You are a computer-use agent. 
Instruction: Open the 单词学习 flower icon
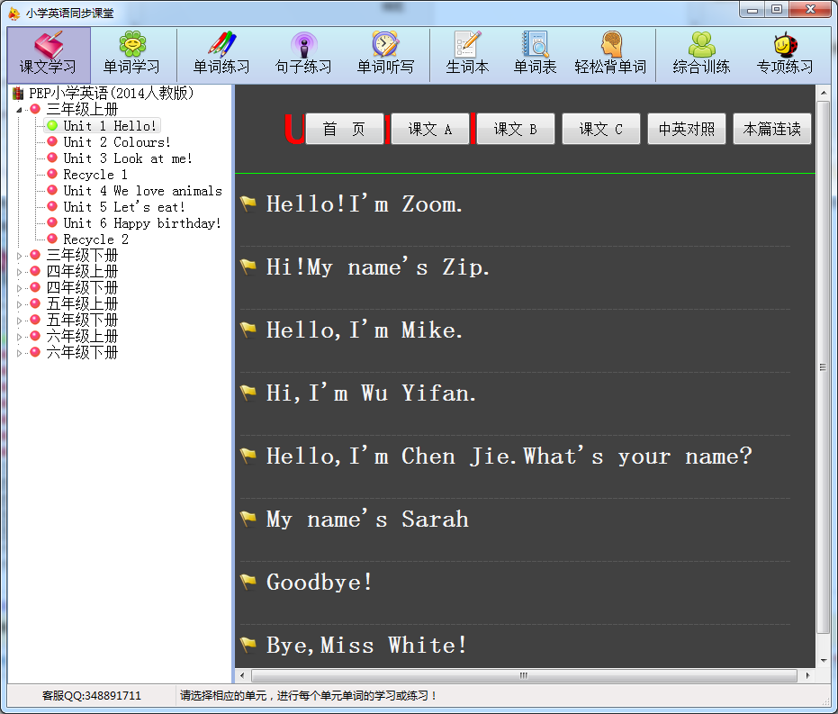tap(131, 54)
